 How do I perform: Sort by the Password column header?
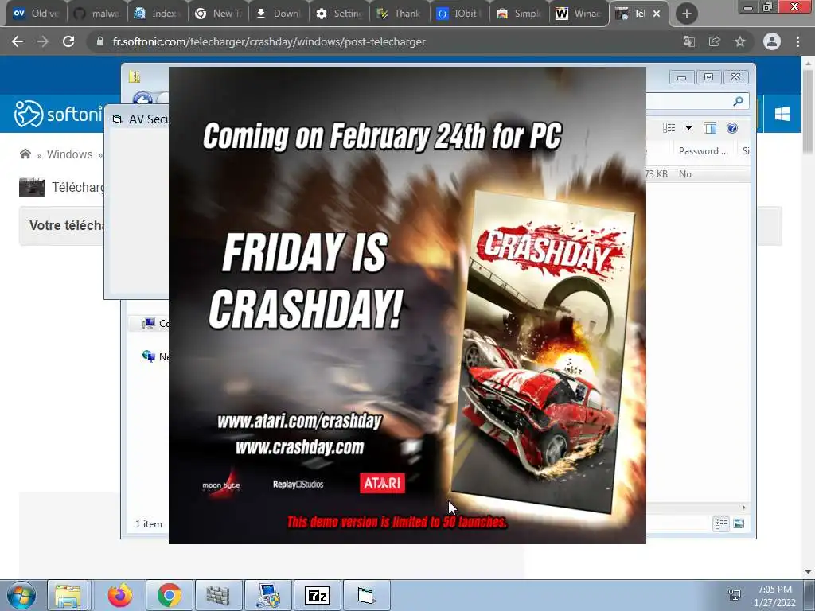pos(704,151)
